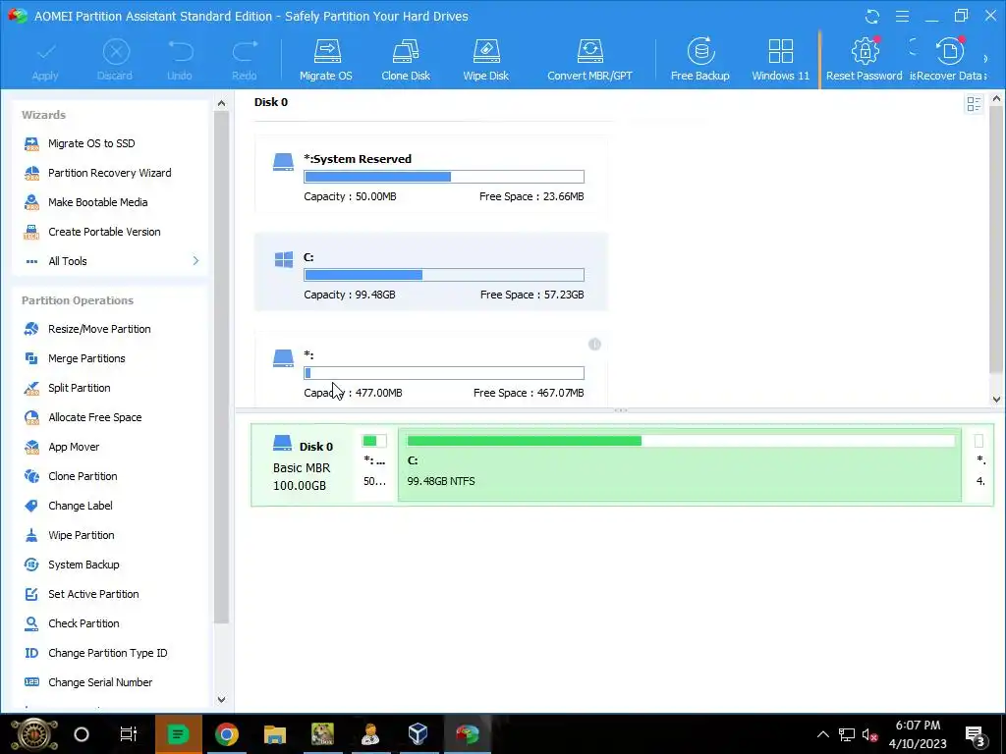
Task: Open VirtualBox from the taskbar
Action: [x=418, y=734]
